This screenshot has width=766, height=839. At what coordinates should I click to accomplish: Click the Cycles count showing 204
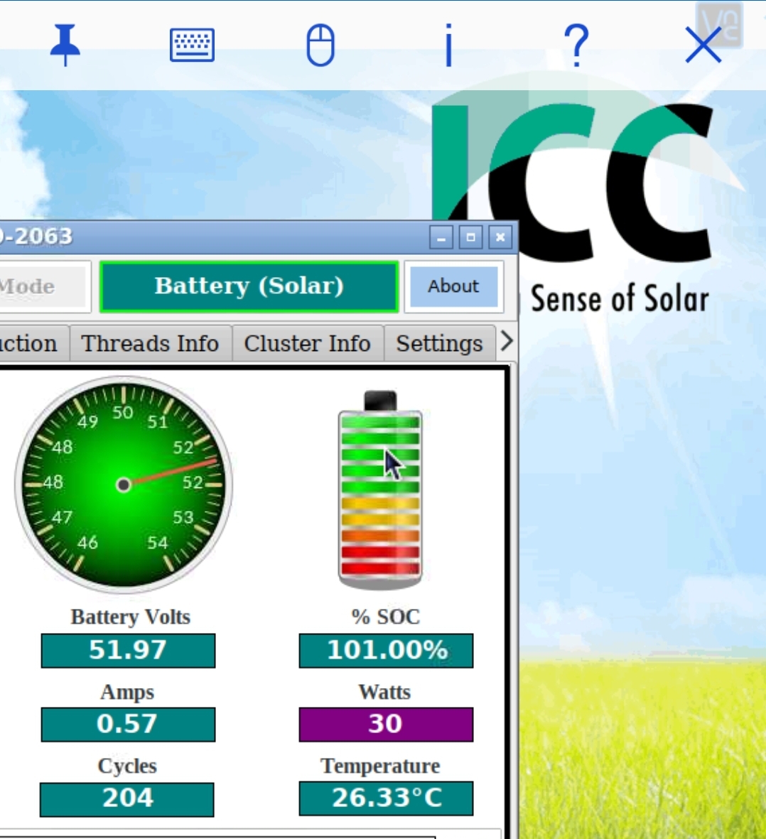point(127,799)
